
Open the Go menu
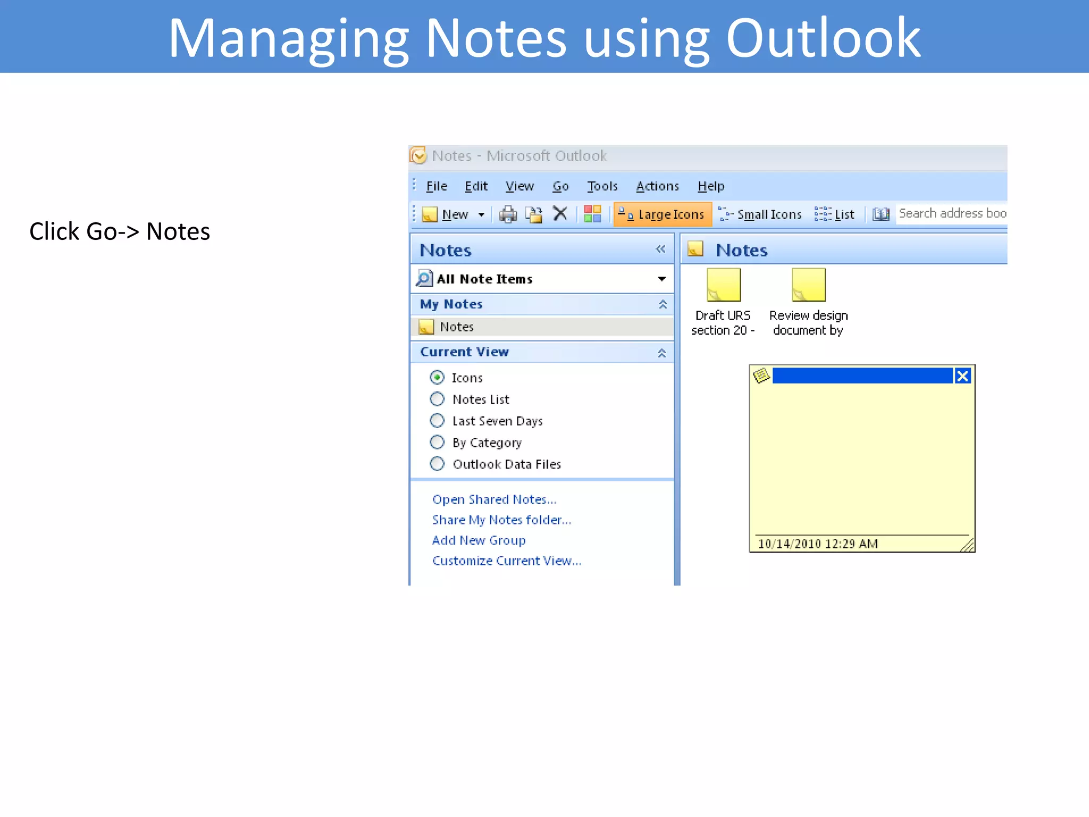pyautogui.click(x=560, y=186)
